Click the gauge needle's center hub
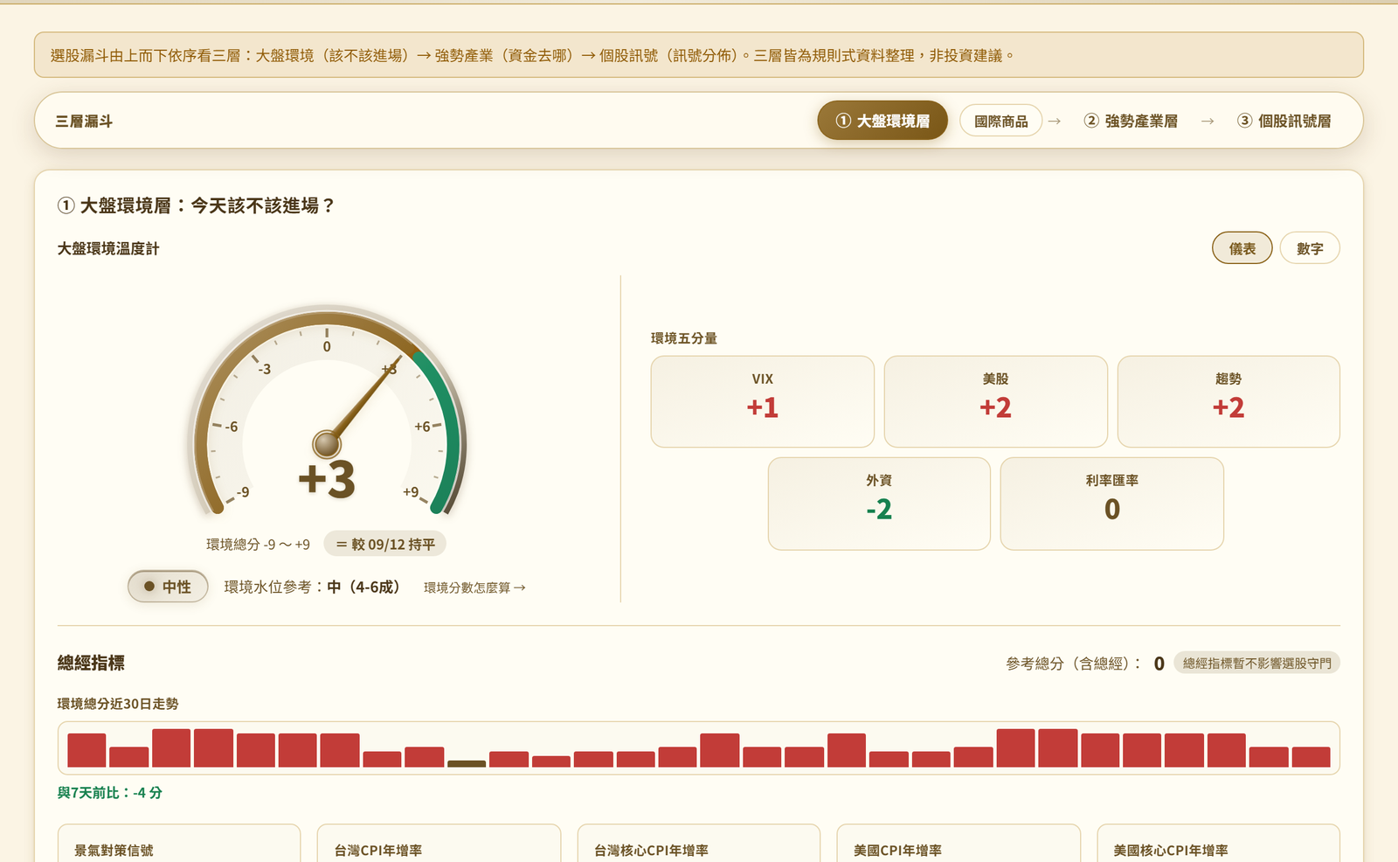The width and height of the screenshot is (1398, 862). [327, 443]
